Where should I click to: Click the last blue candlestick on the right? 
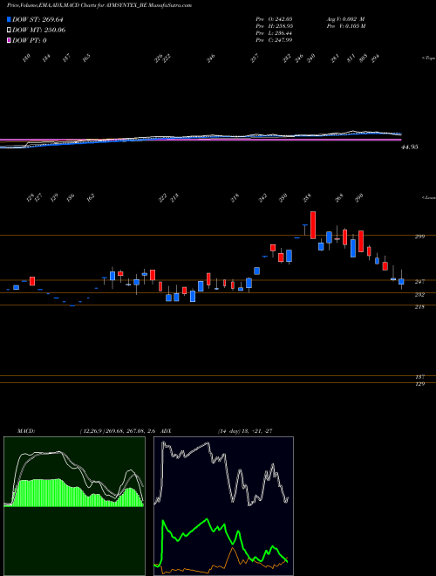coord(401,281)
